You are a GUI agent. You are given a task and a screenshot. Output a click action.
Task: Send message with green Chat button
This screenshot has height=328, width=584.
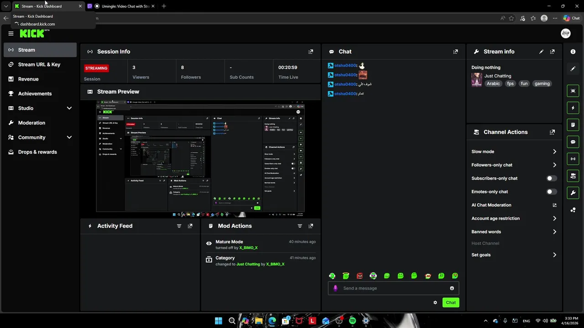(x=451, y=302)
